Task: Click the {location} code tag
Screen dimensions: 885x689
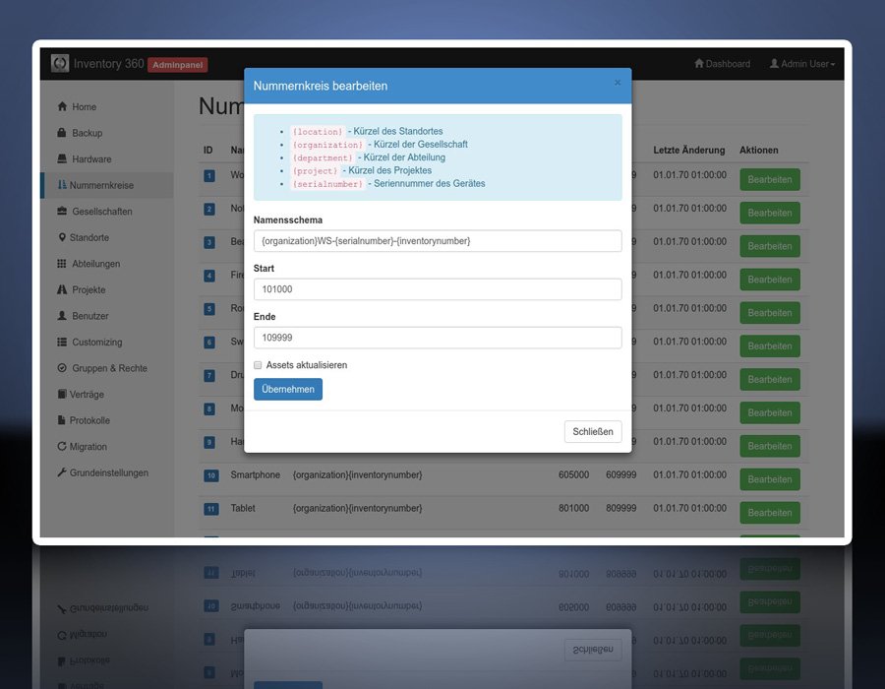Action: (318, 132)
